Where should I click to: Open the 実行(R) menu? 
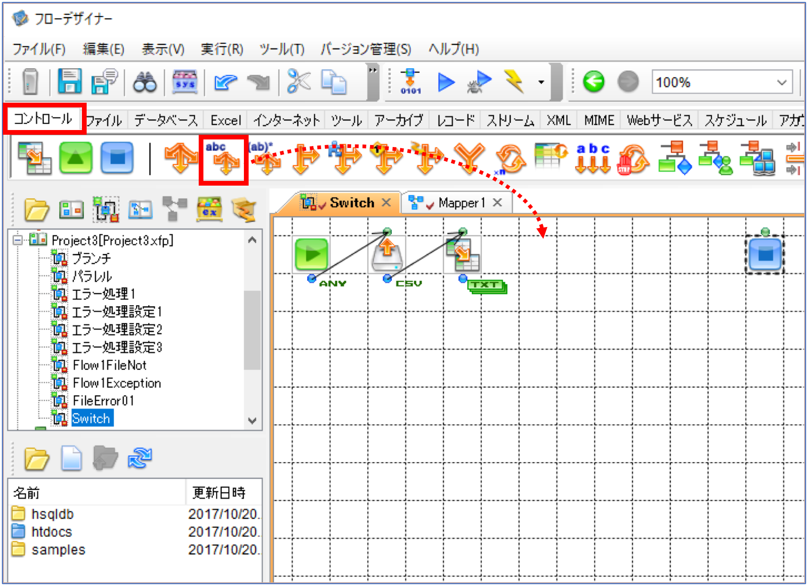pyautogui.click(x=222, y=49)
